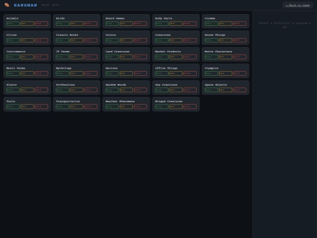Choose Med for Sea Creatures
The width and height of the screenshot is (317, 238).
pyautogui.click(x=176, y=90)
